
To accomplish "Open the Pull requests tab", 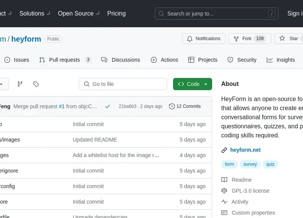I will [65, 60].
